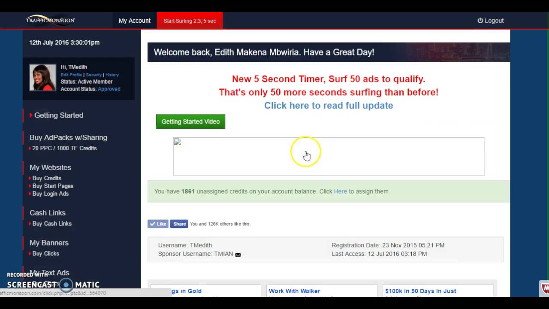Click Buy Credits link
This screenshot has height=309, width=549.
click(x=47, y=178)
